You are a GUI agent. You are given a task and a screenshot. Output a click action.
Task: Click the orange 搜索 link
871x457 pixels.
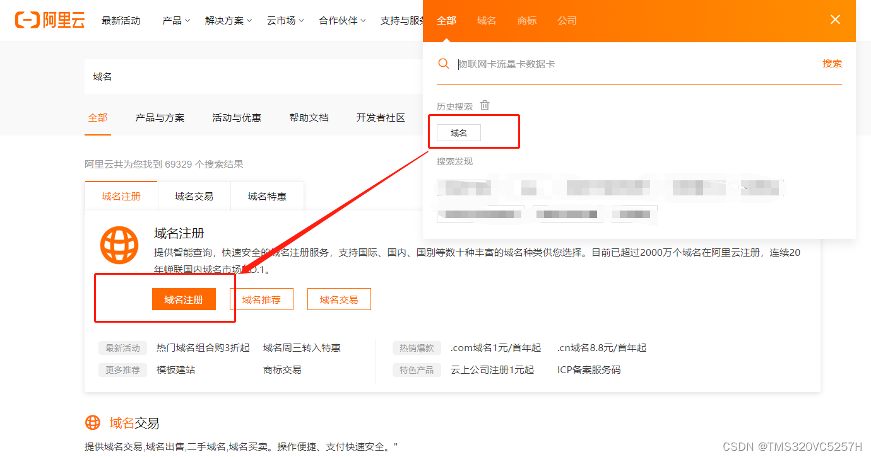(x=832, y=64)
